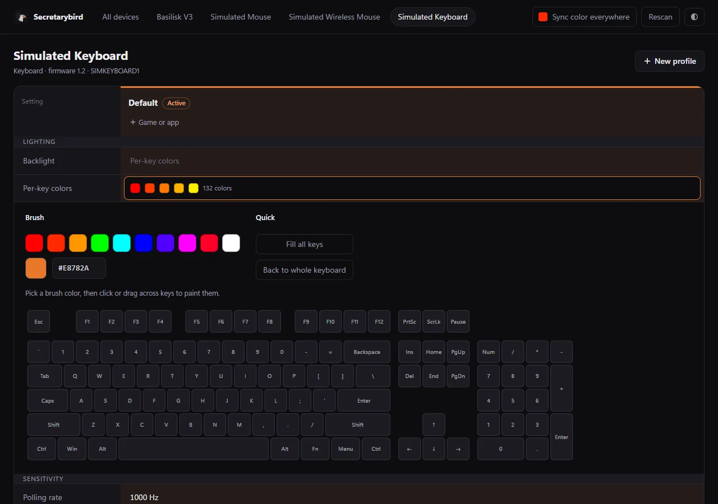Switch to the Basilisk V3 tab
718x504 pixels.
click(175, 17)
